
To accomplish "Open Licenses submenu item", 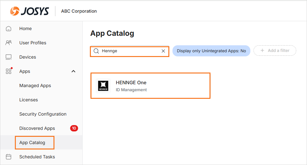I will click(28, 100).
